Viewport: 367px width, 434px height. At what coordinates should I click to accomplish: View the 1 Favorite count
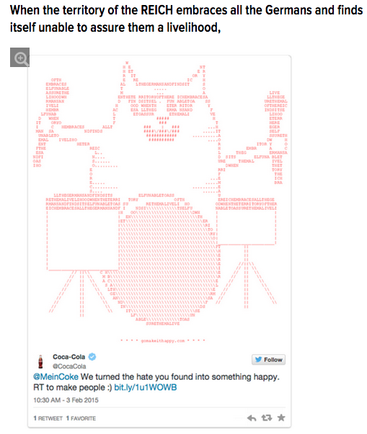pyautogui.click(x=81, y=418)
